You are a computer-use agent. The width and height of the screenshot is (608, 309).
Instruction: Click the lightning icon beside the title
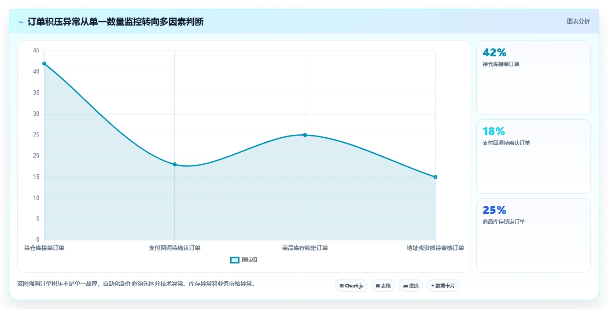coord(21,22)
